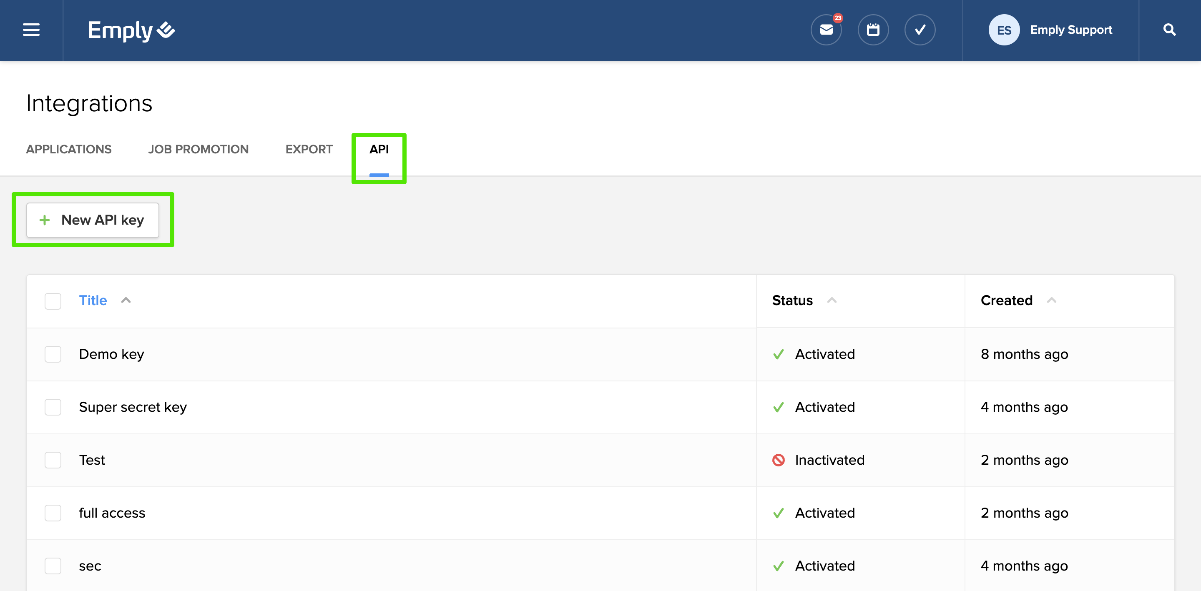Sort by Title using its arrow
The height and width of the screenshot is (591, 1201).
click(126, 300)
